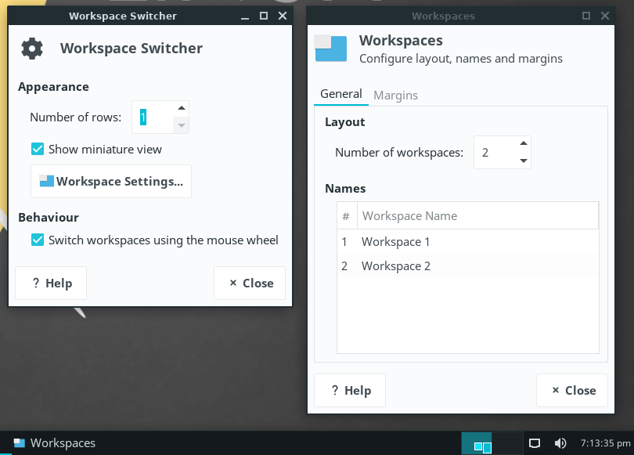Screen dimensions: 634x455
Task: Close the Workspace Switcher dialog via Close button
Action: 250,283
